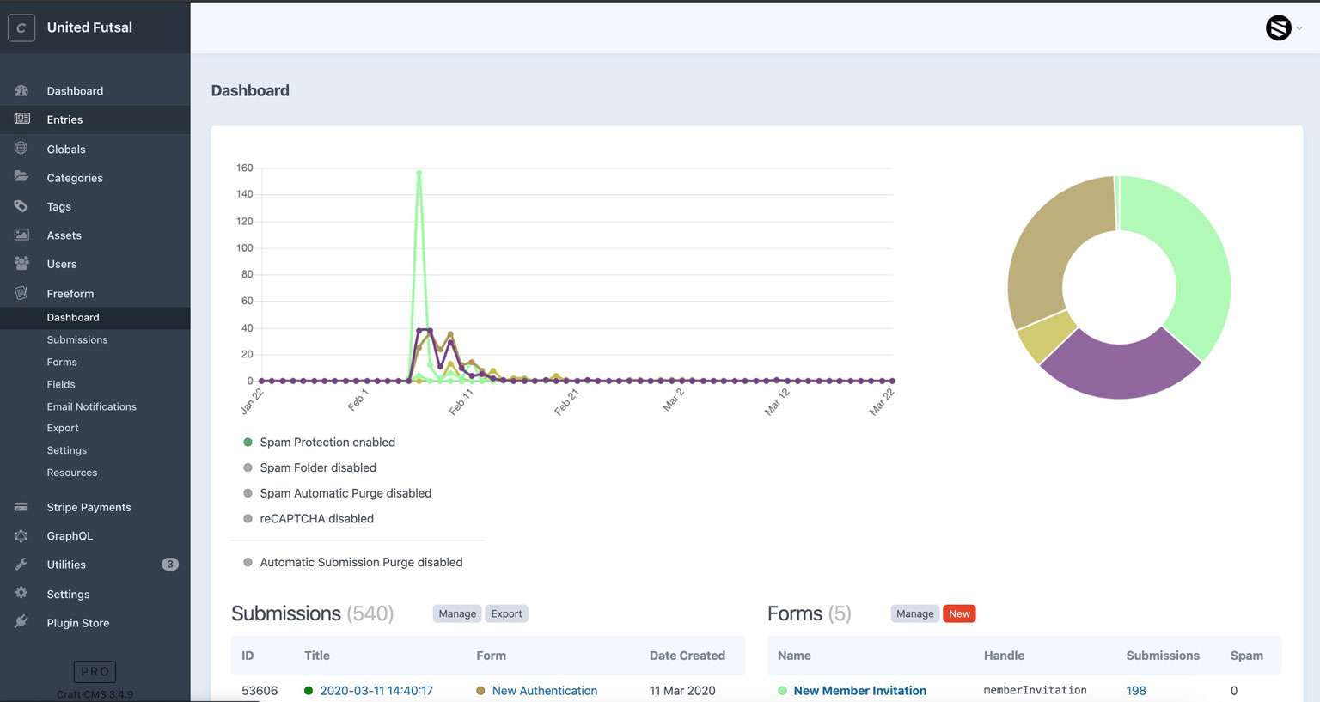Screen dimensions: 1320x702
Task: Click the purple donut chart segment
Action: (x=1120, y=371)
